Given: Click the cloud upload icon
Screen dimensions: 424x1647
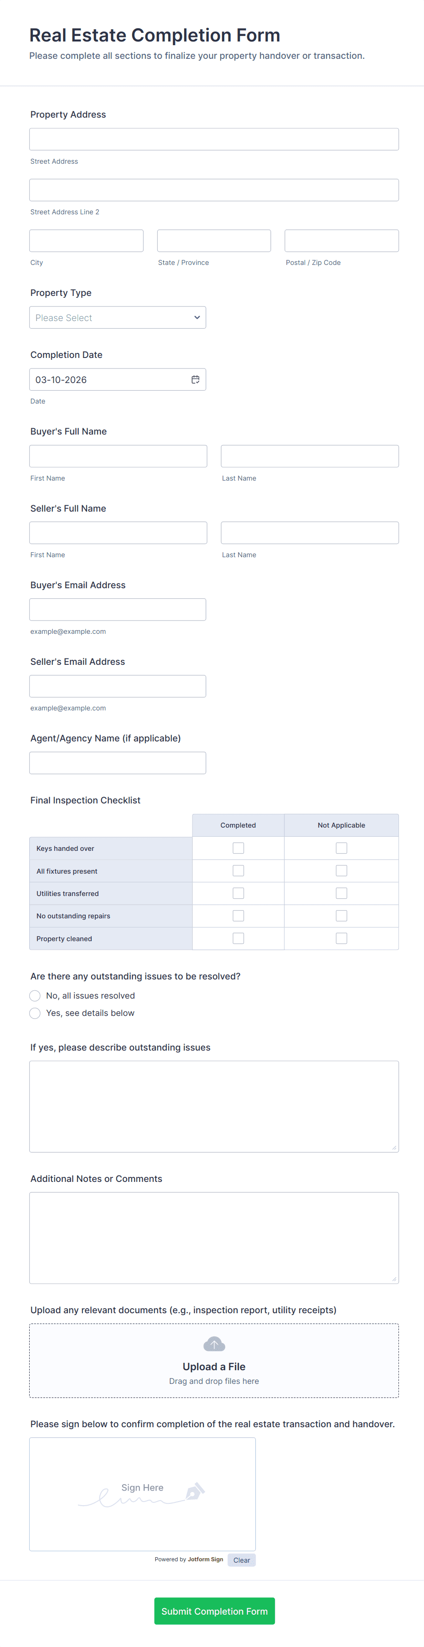Looking at the screenshot, I should pos(214,1344).
